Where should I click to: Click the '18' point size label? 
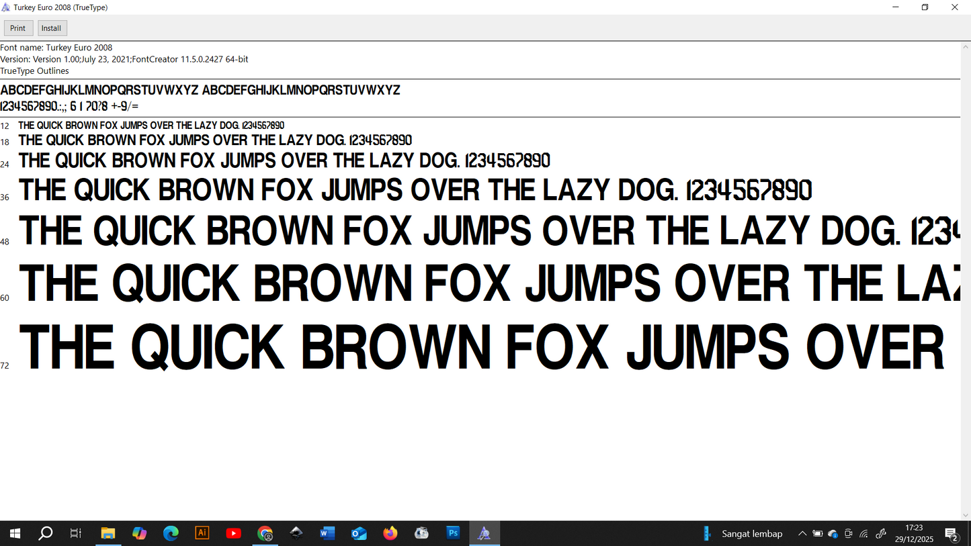pos(5,142)
